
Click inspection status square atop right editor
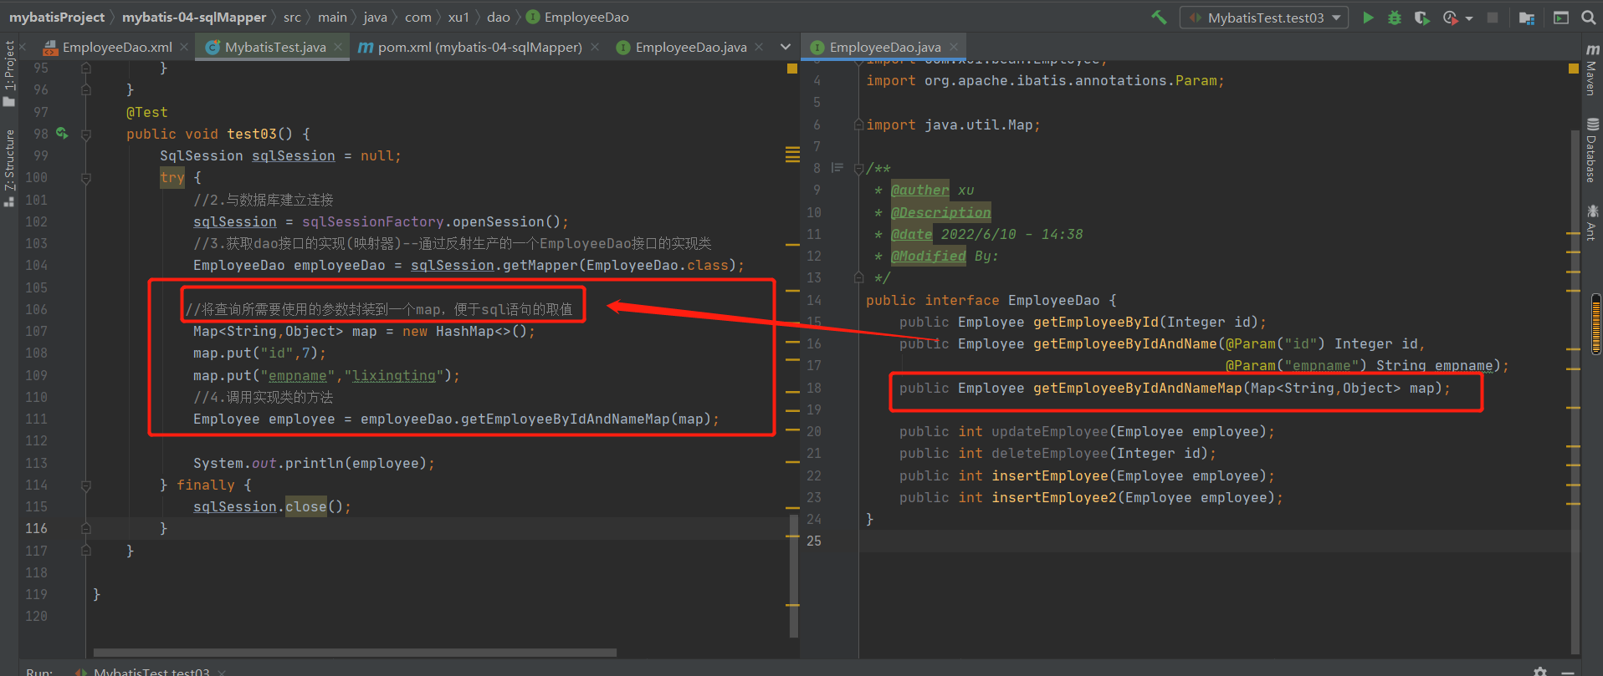pos(1573,69)
